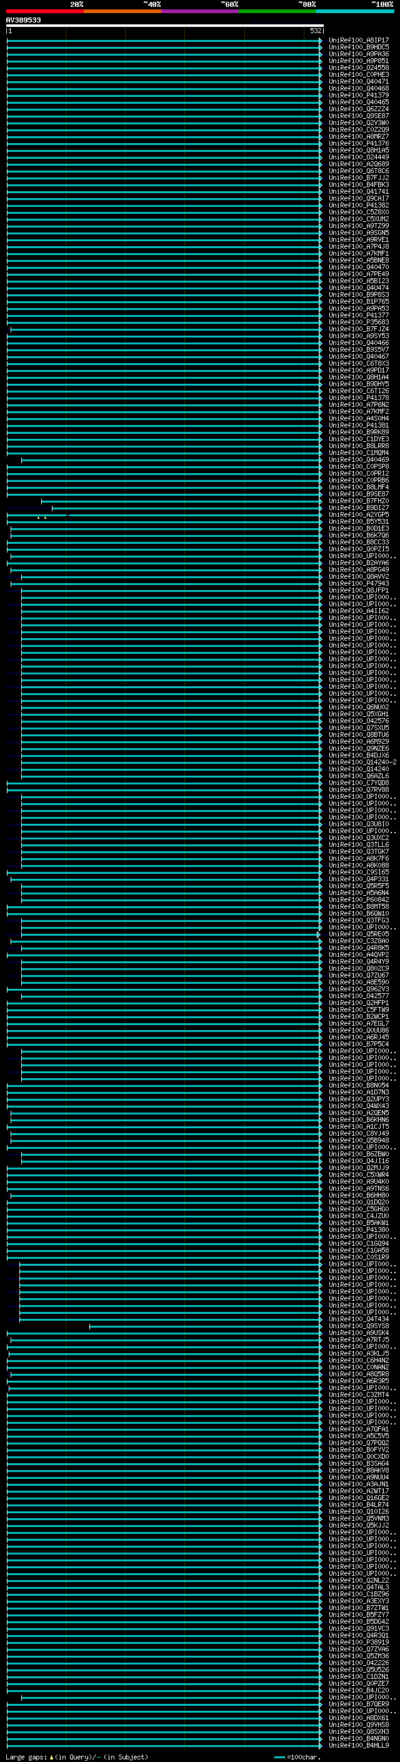The width and height of the screenshot is (400, 1762).
Task: Select hit UniRef100_A7QFA1
Action: [x=358, y=1429]
